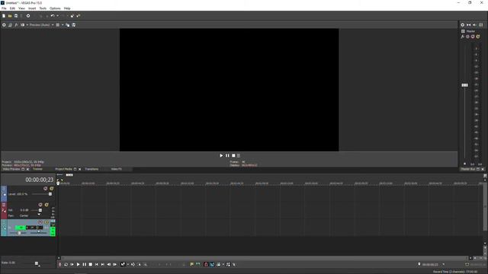Open the undo history dropdown arrow
This screenshot has height=274, width=488.
coord(57,16)
